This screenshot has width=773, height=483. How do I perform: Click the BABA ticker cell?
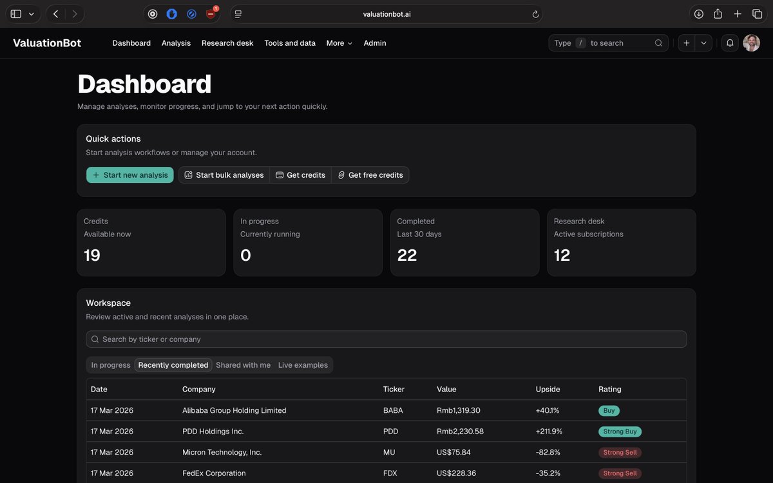(x=393, y=410)
